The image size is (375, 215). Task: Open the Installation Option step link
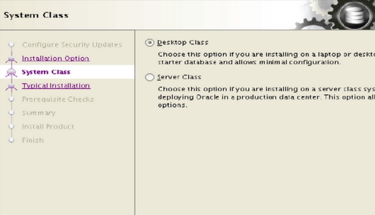tap(56, 58)
